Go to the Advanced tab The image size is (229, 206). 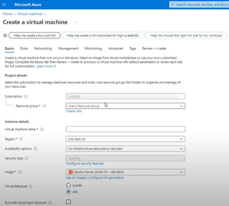click(x=115, y=49)
